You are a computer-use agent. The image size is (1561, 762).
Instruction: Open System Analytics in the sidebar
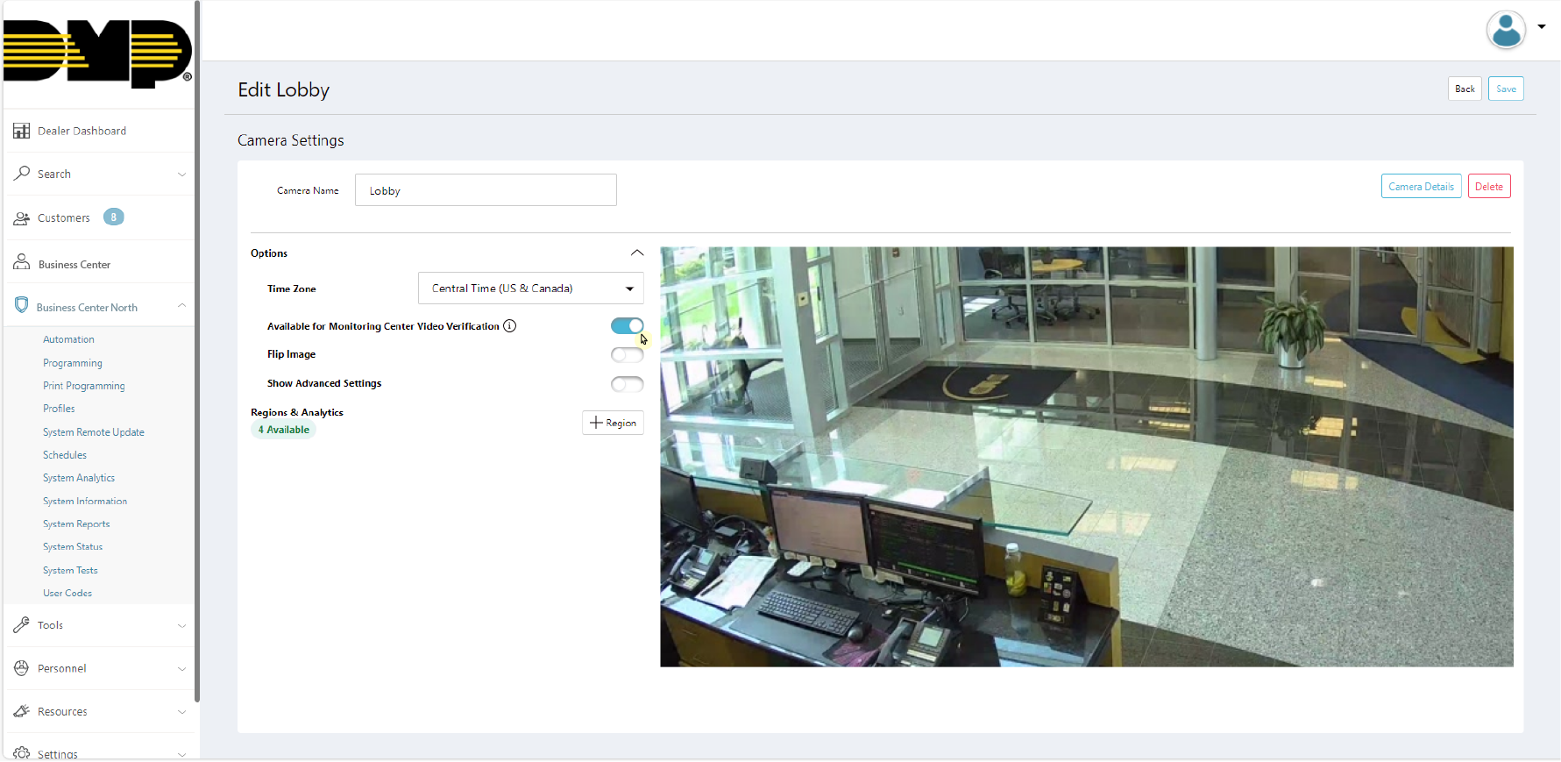point(79,478)
